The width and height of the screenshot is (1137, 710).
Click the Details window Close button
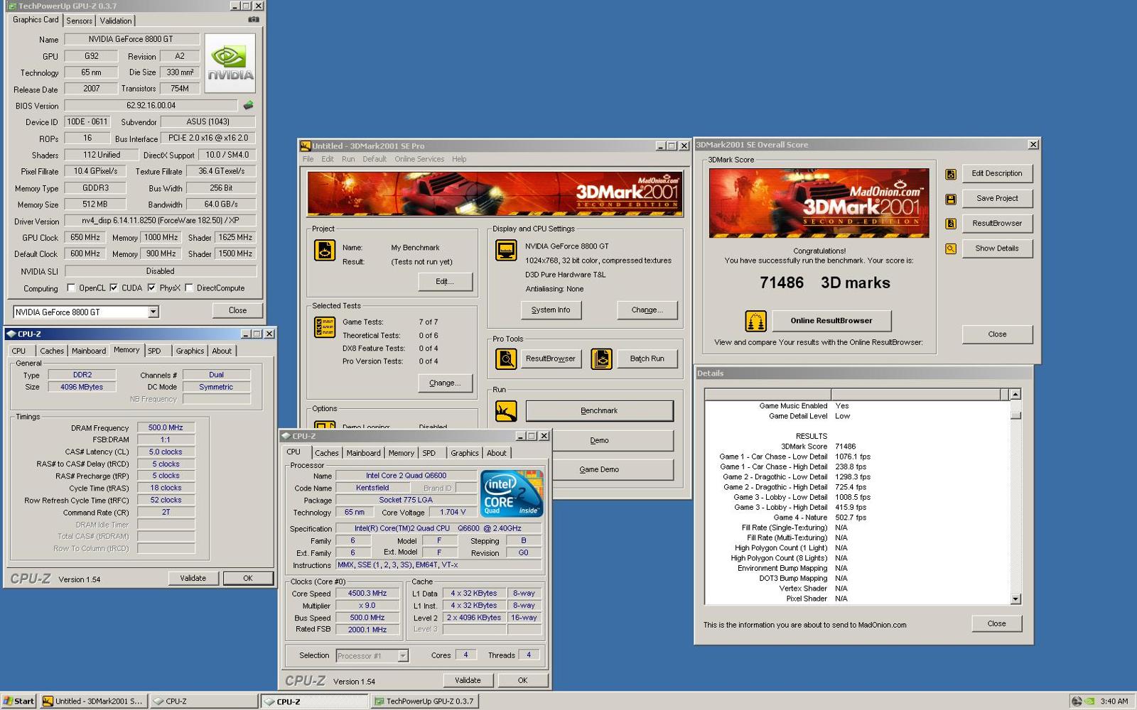[996, 624]
